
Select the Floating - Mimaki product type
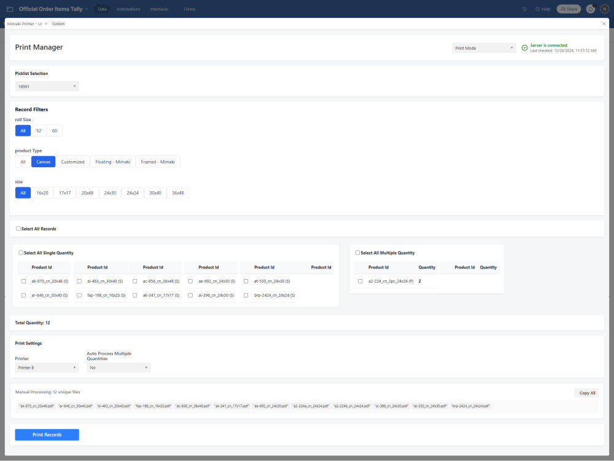(113, 162)
